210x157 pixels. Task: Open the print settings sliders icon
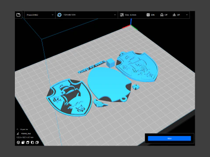tap(122, 15)
